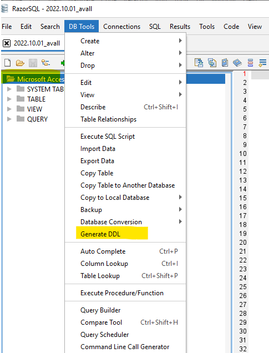Choose Copy Table menu item

point(125,173)
